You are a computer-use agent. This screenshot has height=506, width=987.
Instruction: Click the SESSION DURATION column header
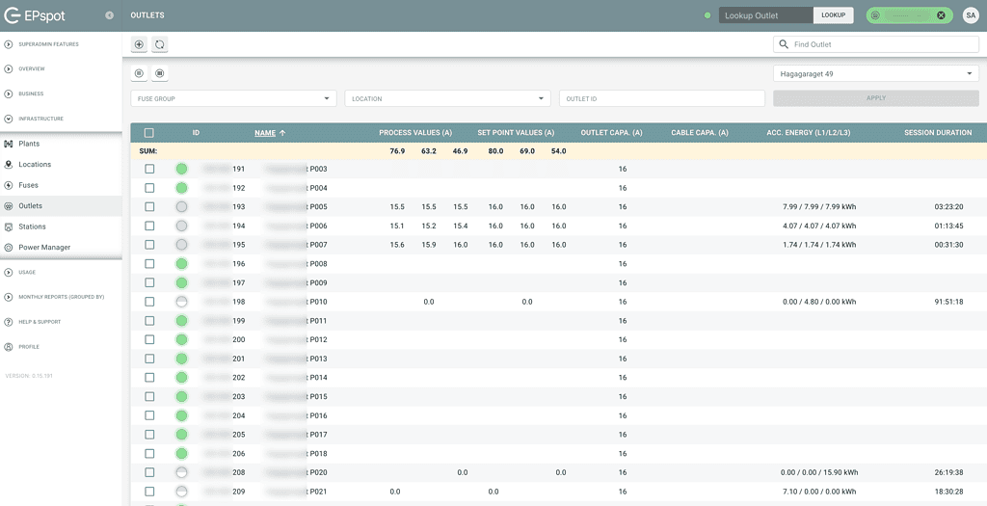tap(938, 133)
